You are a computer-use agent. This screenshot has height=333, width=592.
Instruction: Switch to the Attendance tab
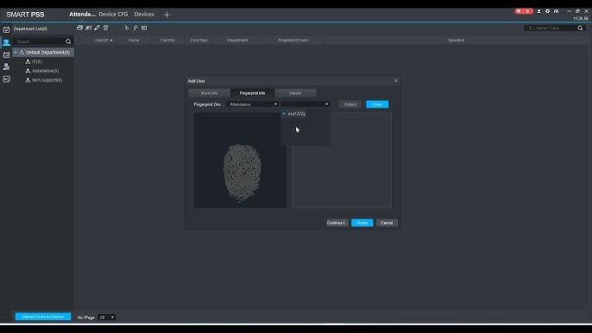click(x=82, y=15)
